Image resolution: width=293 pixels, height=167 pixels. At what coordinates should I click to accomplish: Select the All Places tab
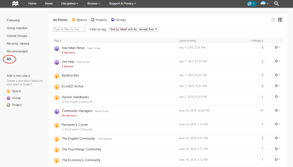click(60, 20)
